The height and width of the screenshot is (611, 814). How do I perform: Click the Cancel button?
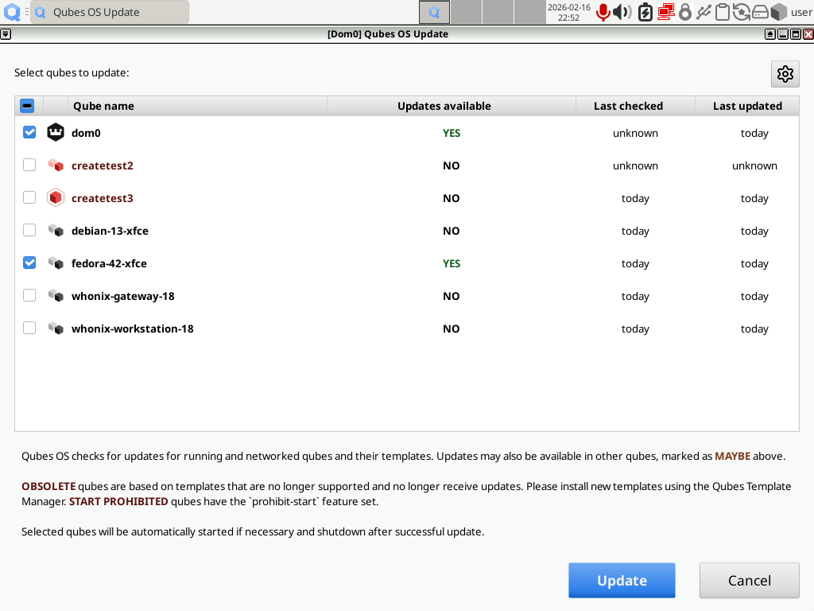click(749, 580)
